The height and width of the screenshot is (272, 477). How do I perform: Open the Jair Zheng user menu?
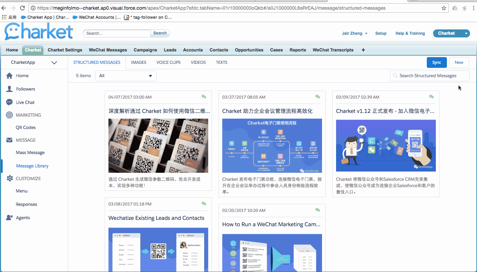click(x=354, y=33)
